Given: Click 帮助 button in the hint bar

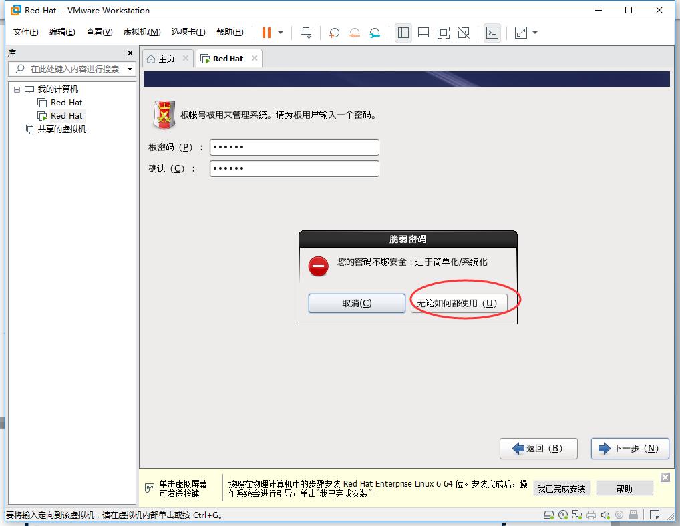Looking at the screenshot, I should coord(625,489).
